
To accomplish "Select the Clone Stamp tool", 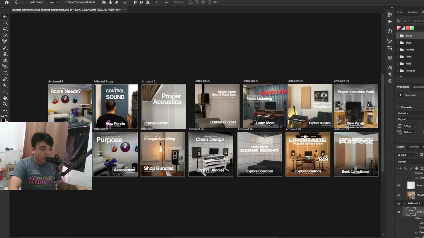I will (5, 54).
